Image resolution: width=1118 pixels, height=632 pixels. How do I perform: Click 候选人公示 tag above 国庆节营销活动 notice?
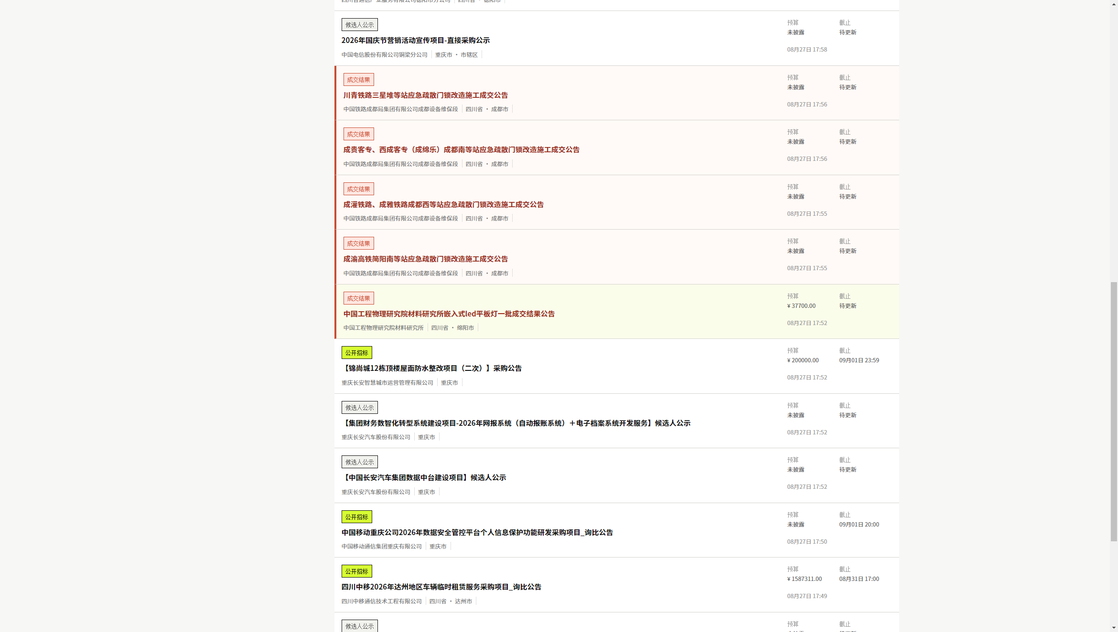[359, 25]
